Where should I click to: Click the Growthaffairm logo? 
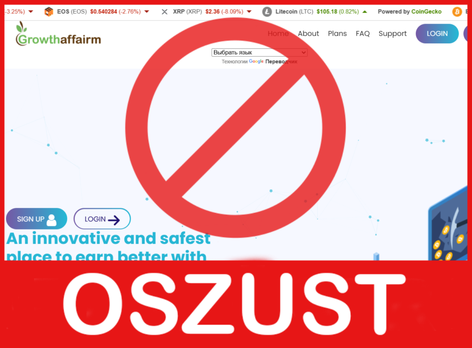(58, 34)
